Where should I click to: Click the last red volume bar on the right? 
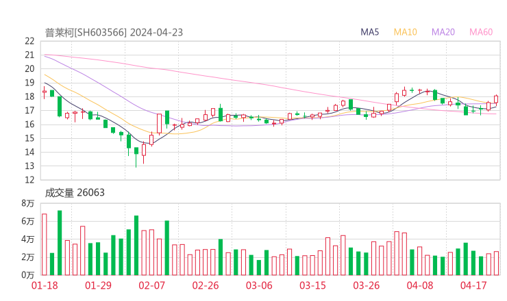click(x=496, y=263)
